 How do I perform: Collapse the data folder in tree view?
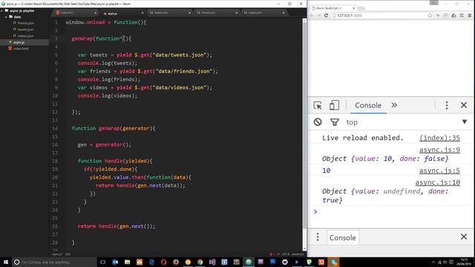tap(6, 17)
